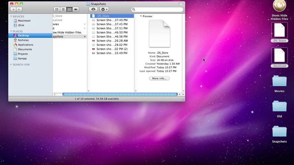Select Snapshots folder on the desktop
Viewport: 294px width, 165px height.
tap(279, 134)
